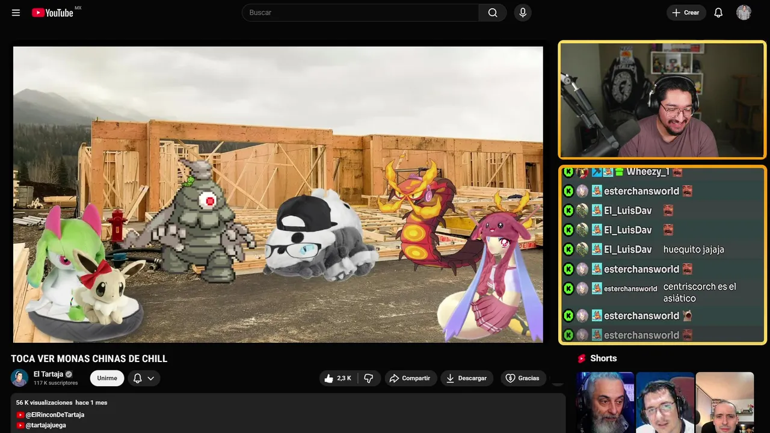Click the streamer webcam overlay
This screenshot has height=433, width=770.
(662, 100)
